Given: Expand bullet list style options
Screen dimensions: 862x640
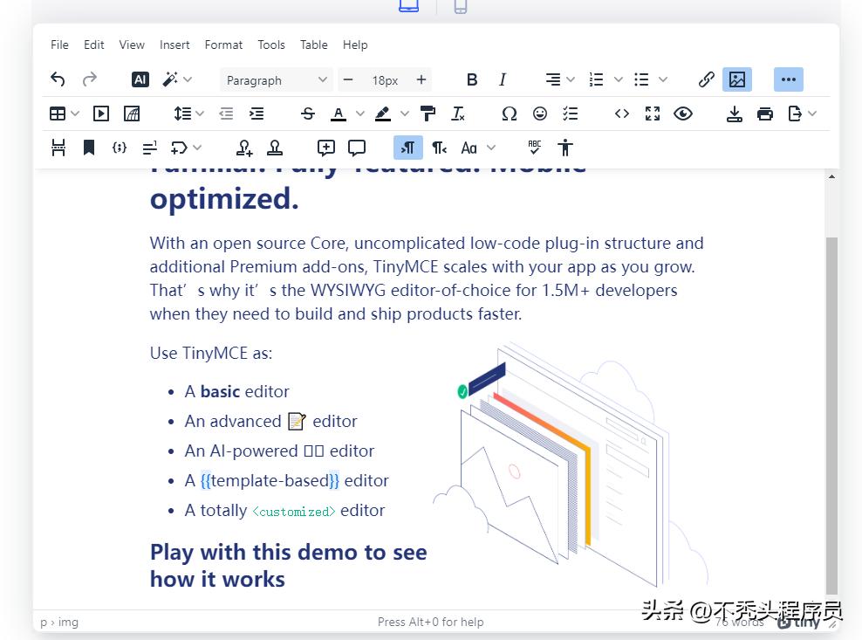Looking at the screenshot, I should pos(663,79).
